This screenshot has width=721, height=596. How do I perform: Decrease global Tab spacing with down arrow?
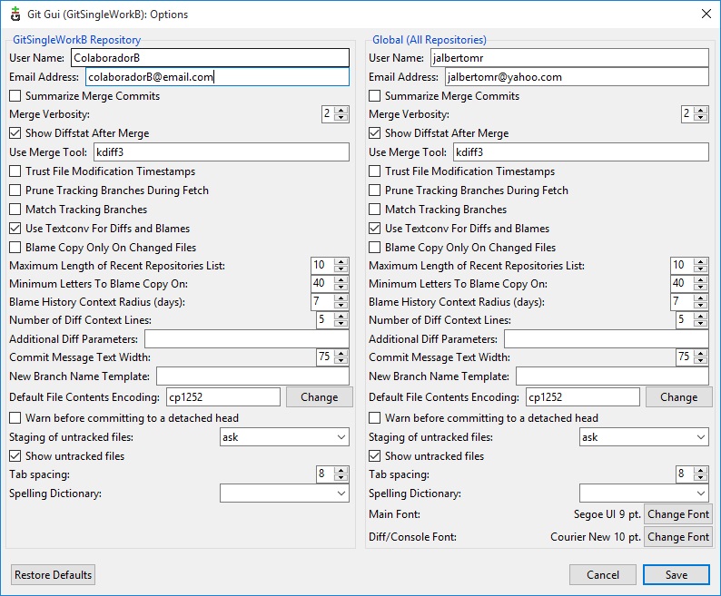[x=701, y=477]
